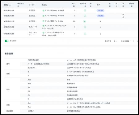
Task: Click the 納品予定数 column header
Action: point(83,5)
